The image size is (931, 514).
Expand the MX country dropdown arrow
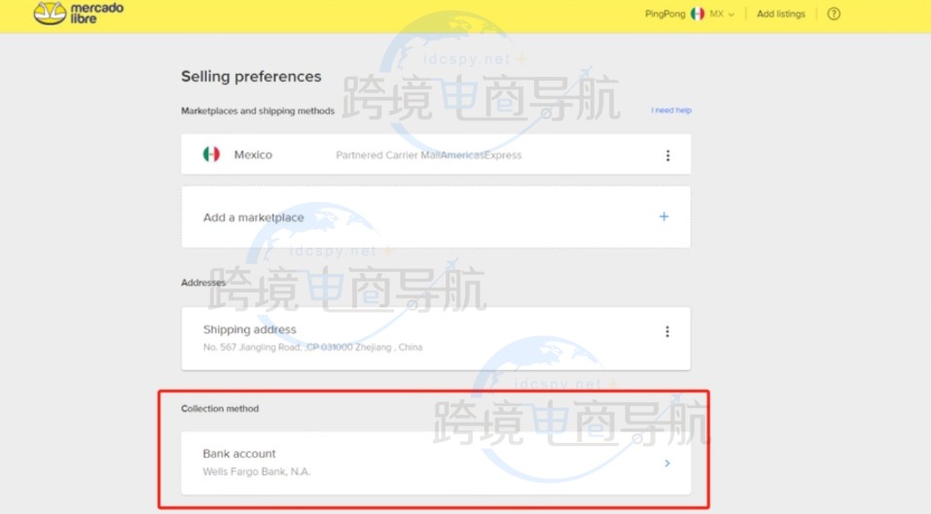(732, 15)
